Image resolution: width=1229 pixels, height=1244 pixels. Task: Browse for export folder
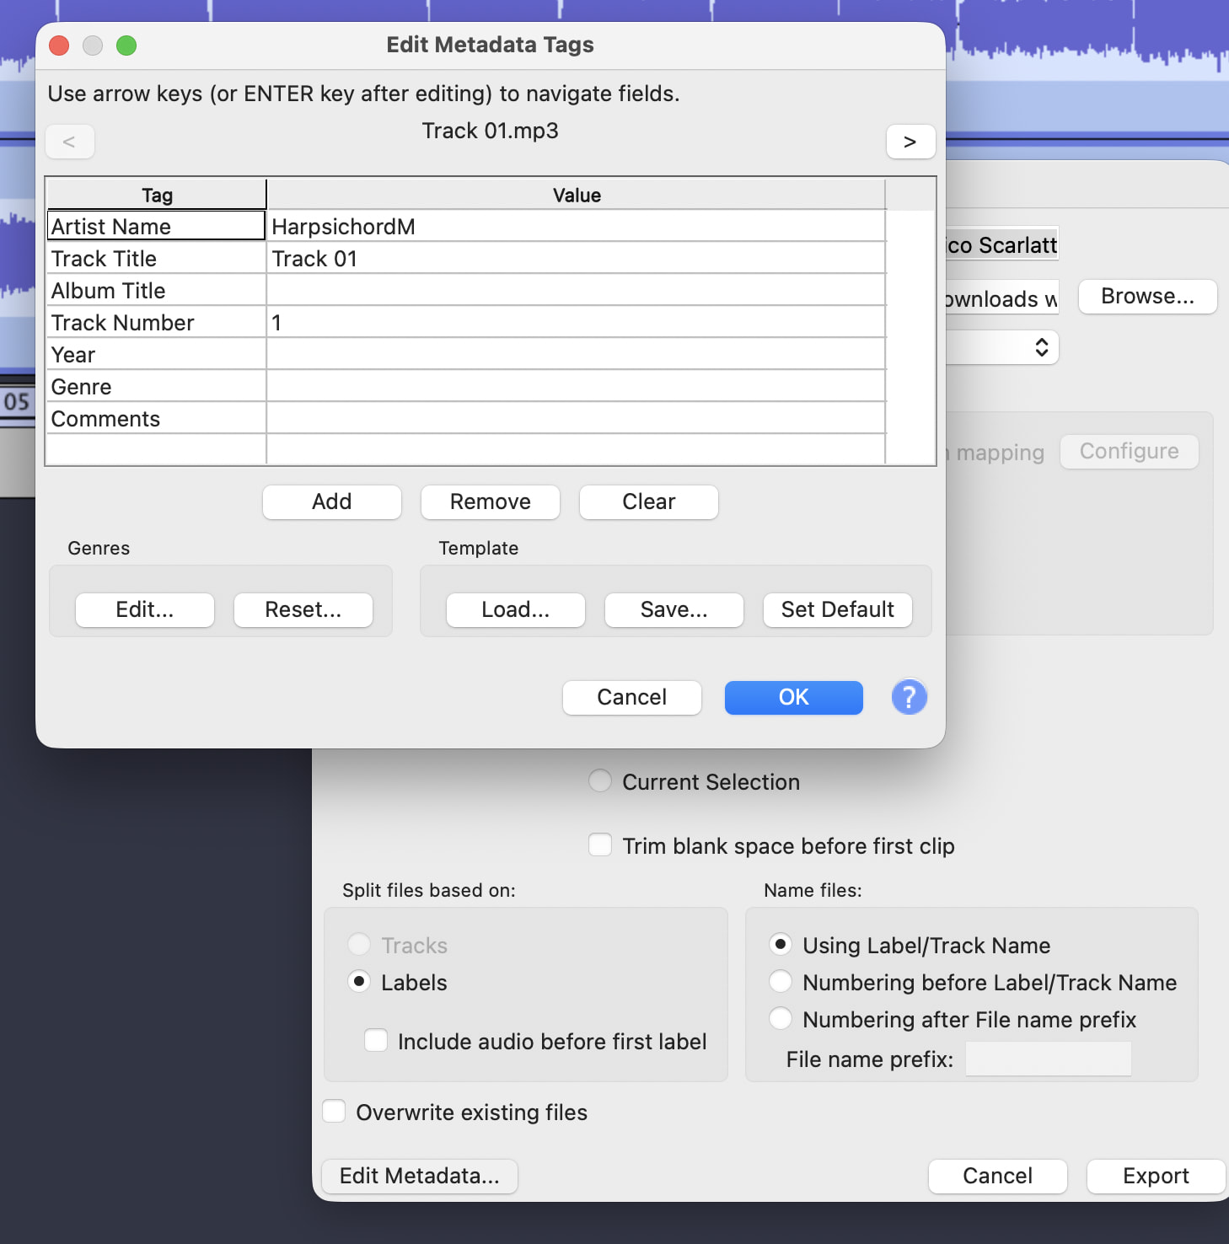(1148, 297)
